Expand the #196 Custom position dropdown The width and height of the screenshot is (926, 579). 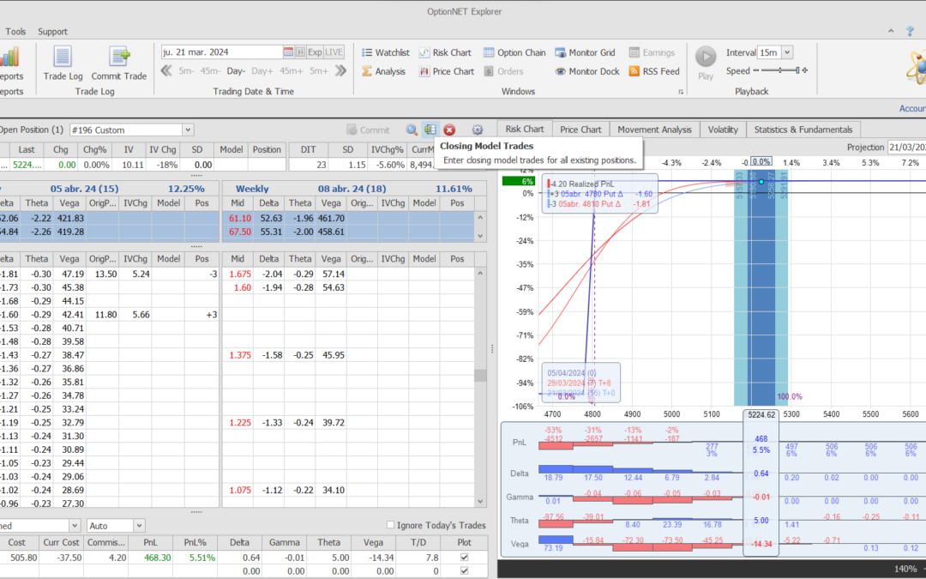click(x=188, y=130)
